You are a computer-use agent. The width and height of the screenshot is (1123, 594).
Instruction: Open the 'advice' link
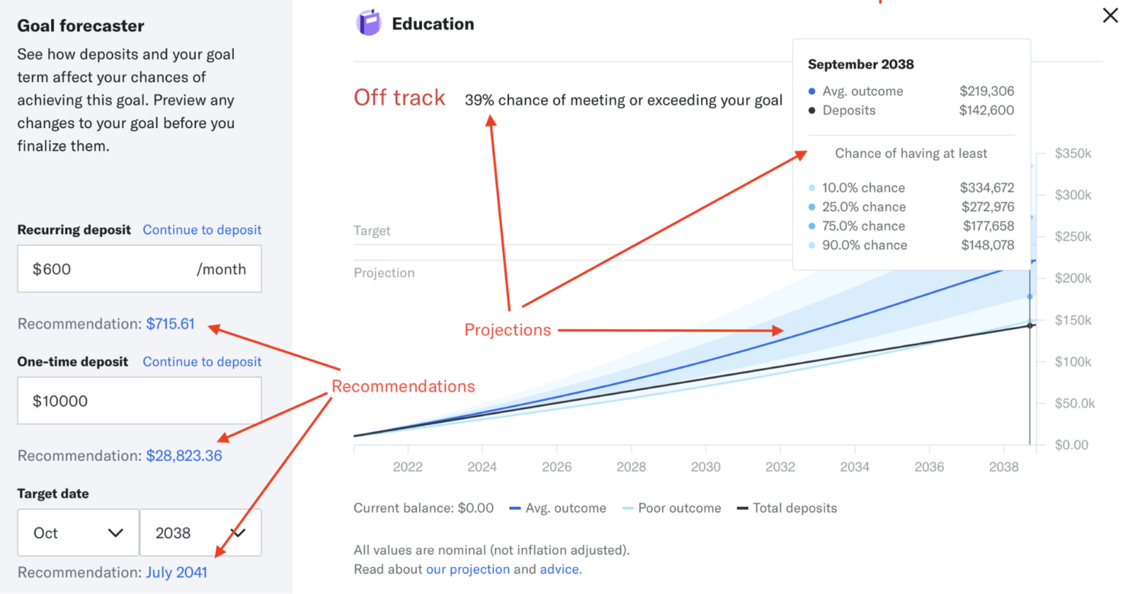click(559, 569)
